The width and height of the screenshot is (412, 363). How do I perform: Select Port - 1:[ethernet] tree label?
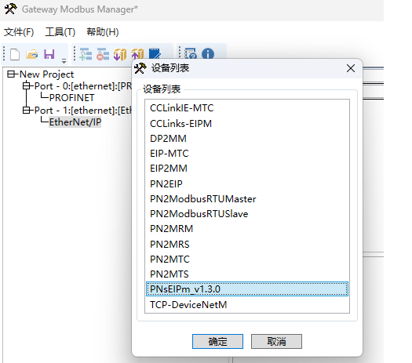coord(83,111)
